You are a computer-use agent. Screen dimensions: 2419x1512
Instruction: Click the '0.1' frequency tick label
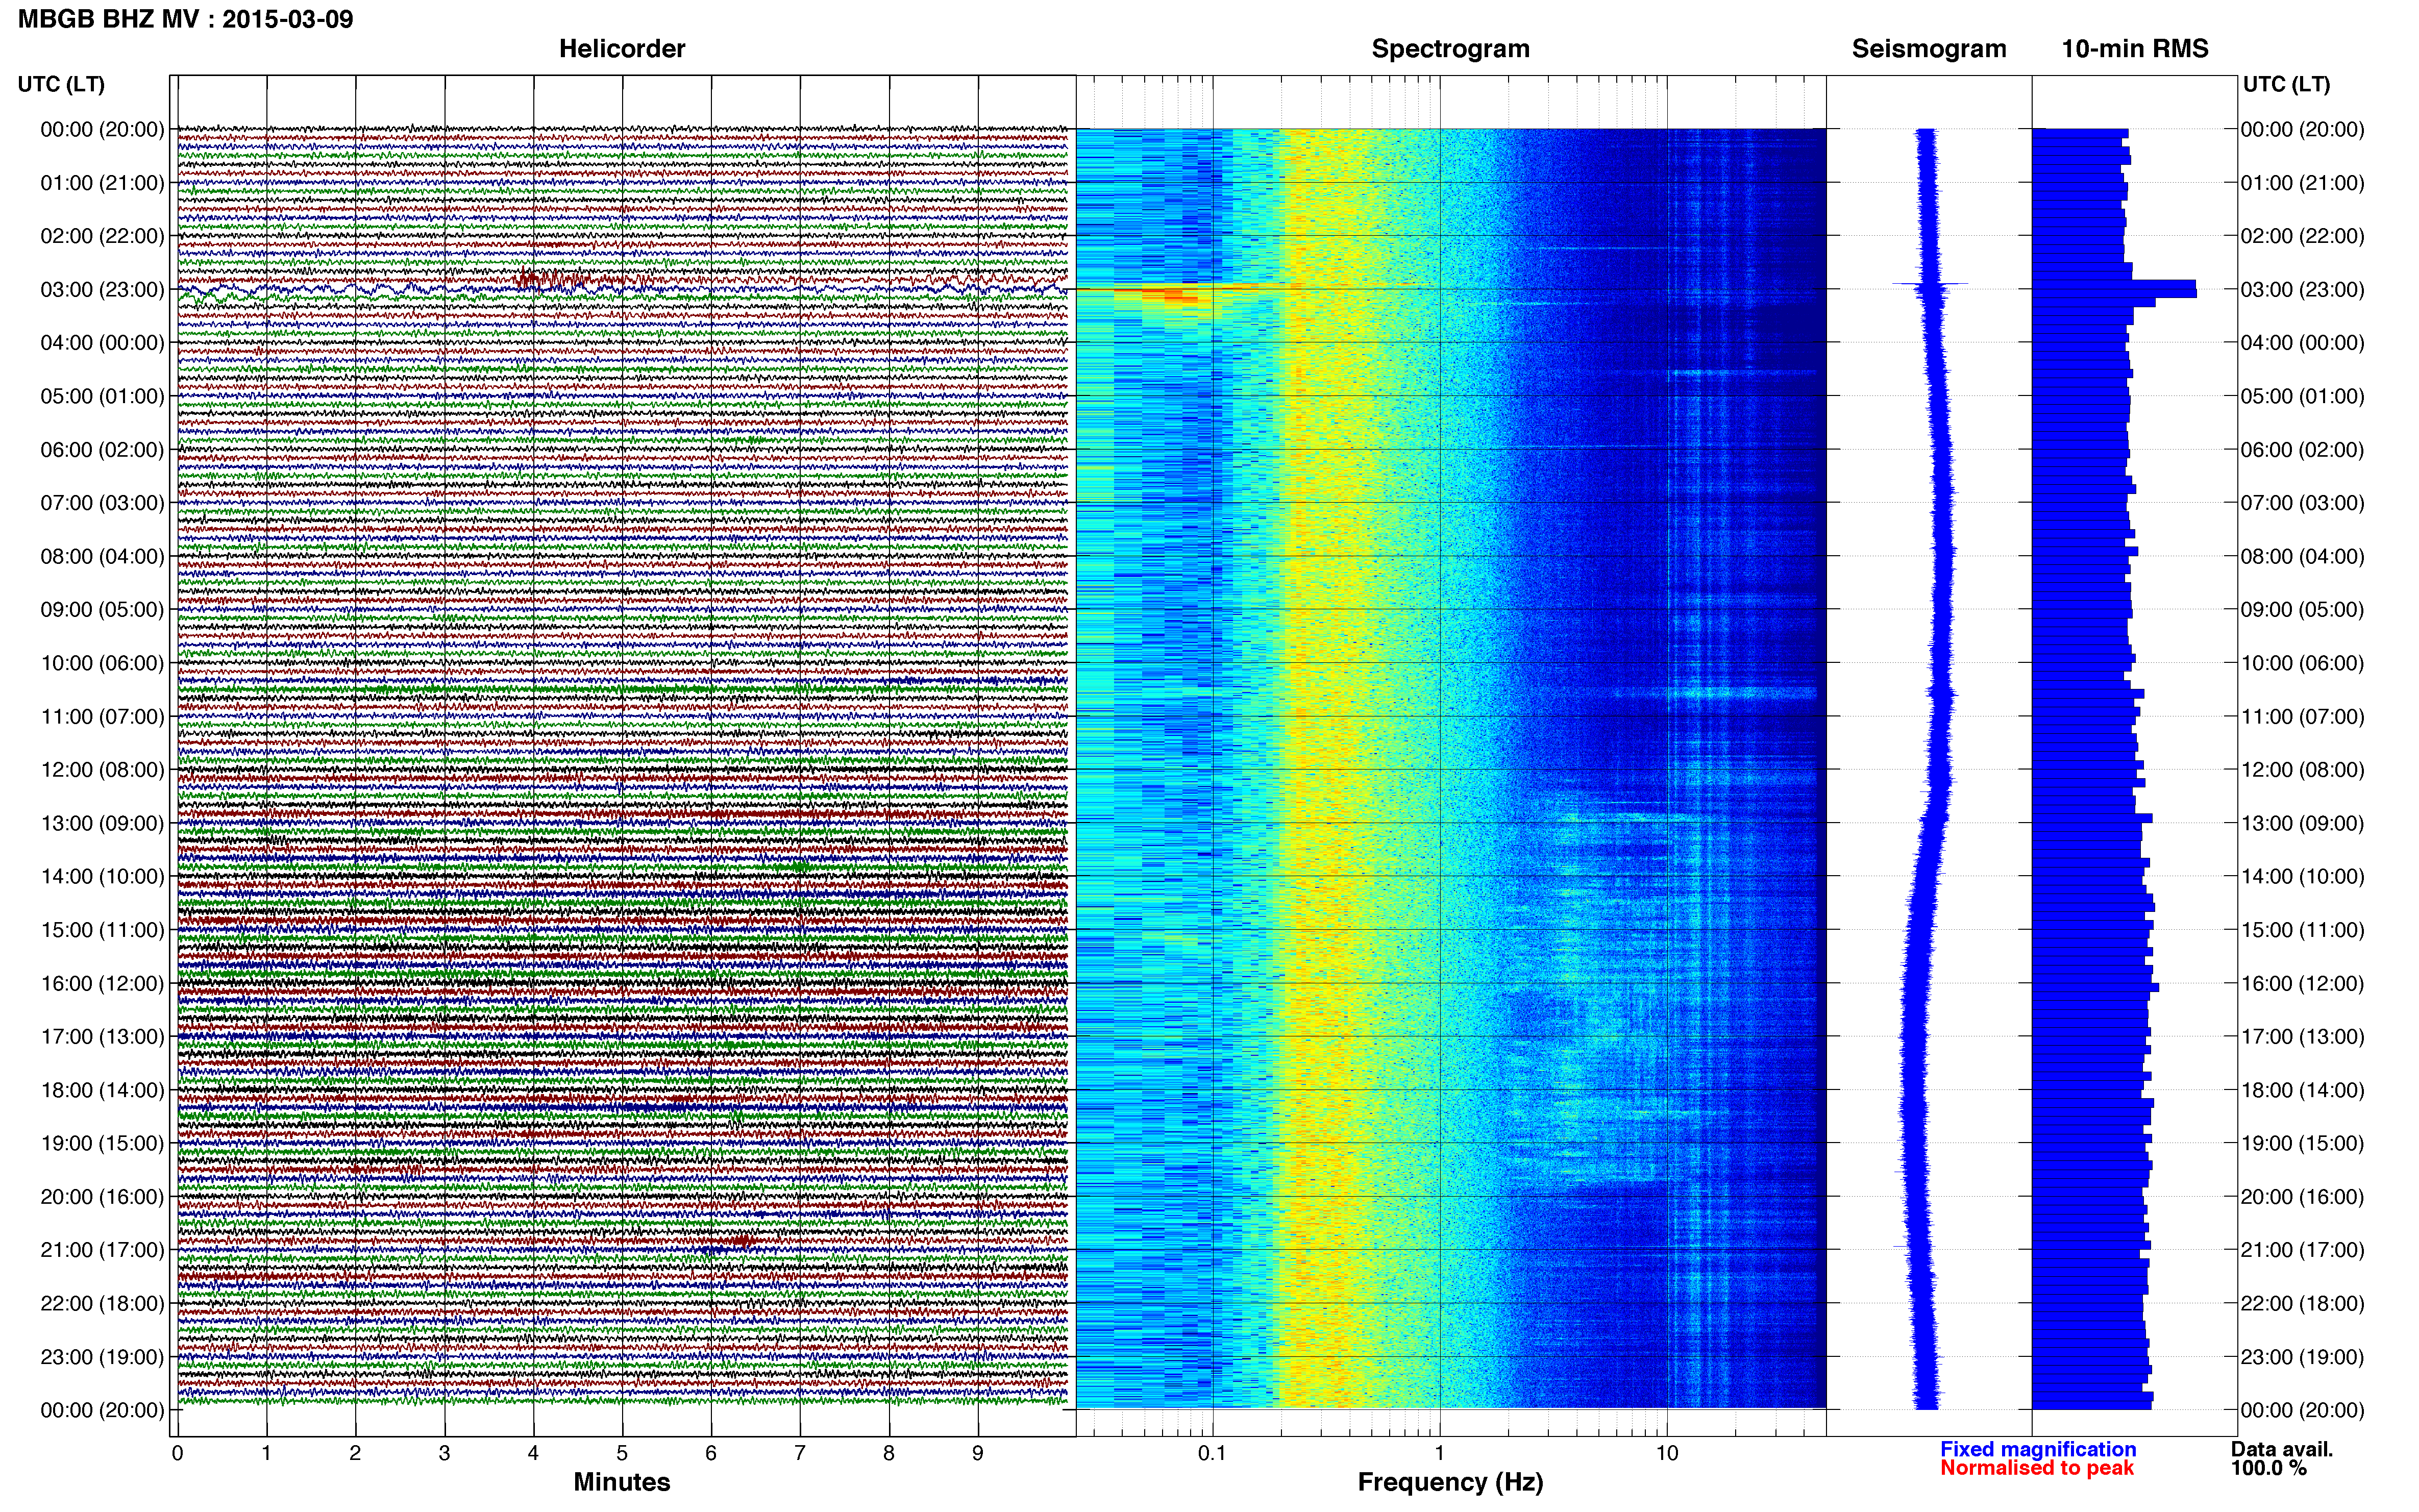point(1212,1453)
